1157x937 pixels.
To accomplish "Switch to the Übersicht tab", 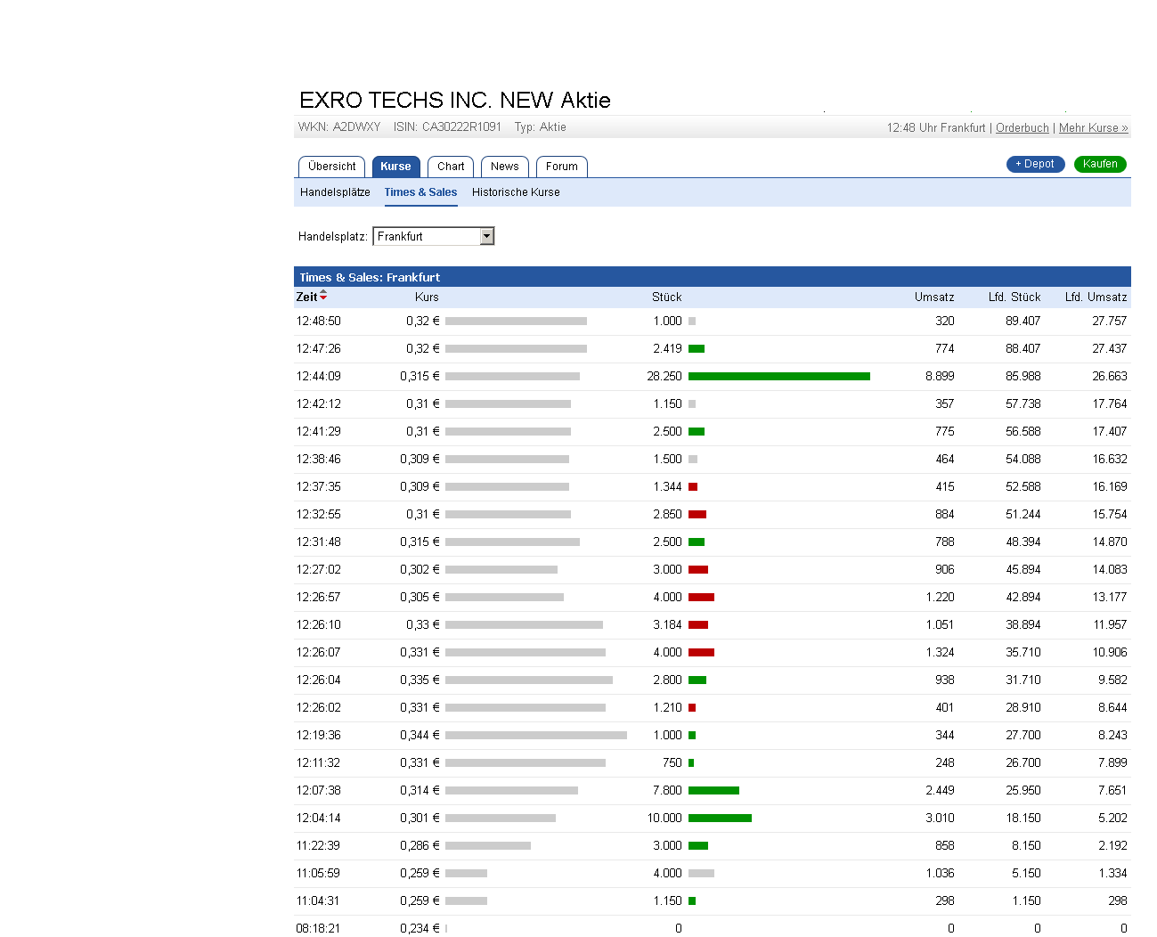I will coord(331,167).
